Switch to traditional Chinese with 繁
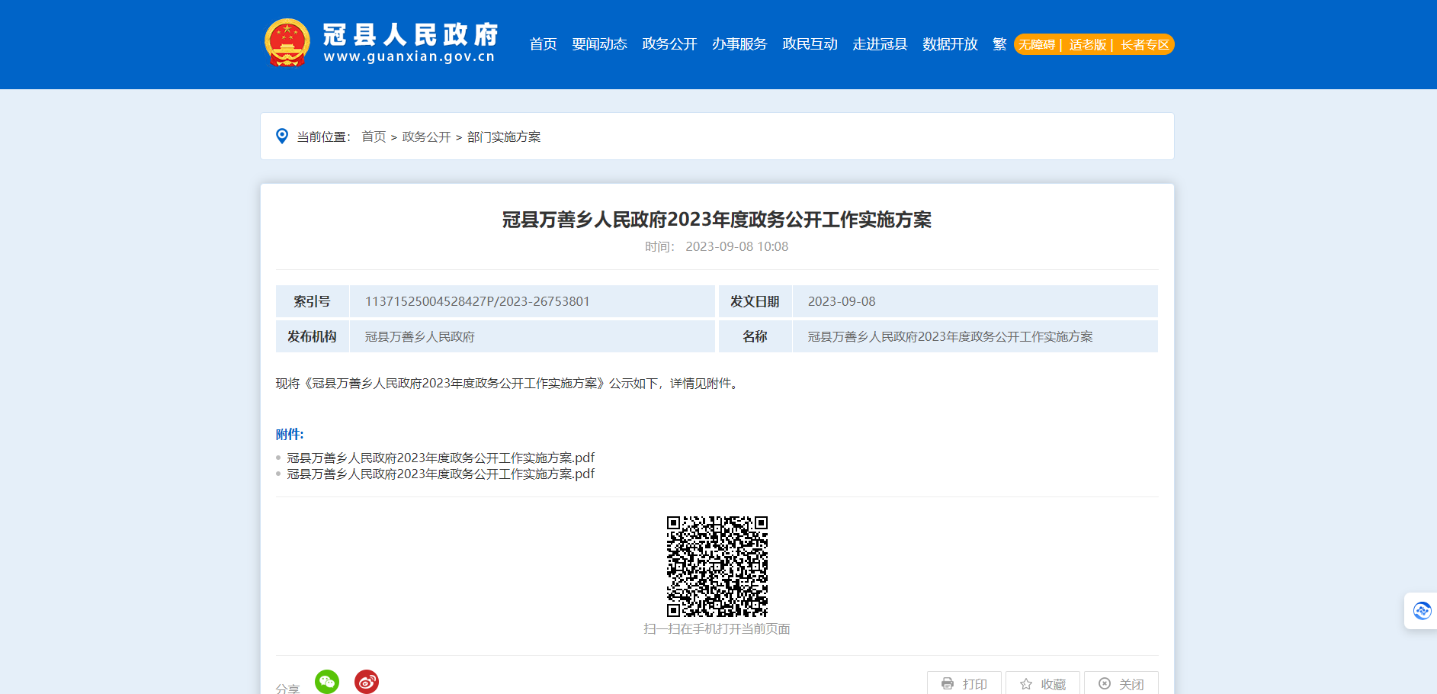1437x694 pixels. (999, 44)
